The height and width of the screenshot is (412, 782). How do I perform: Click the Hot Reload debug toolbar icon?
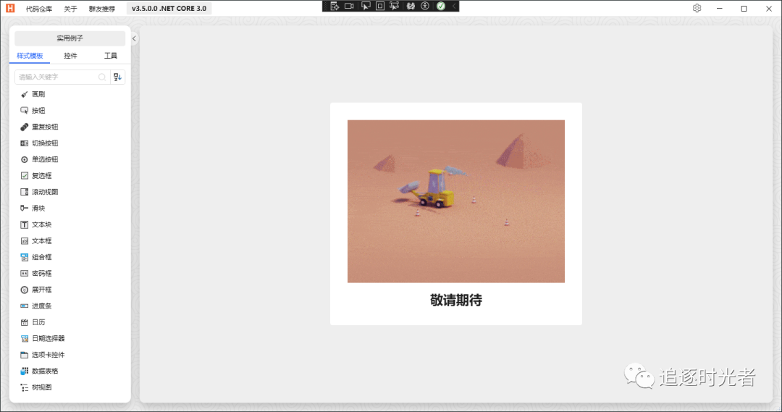411,6
